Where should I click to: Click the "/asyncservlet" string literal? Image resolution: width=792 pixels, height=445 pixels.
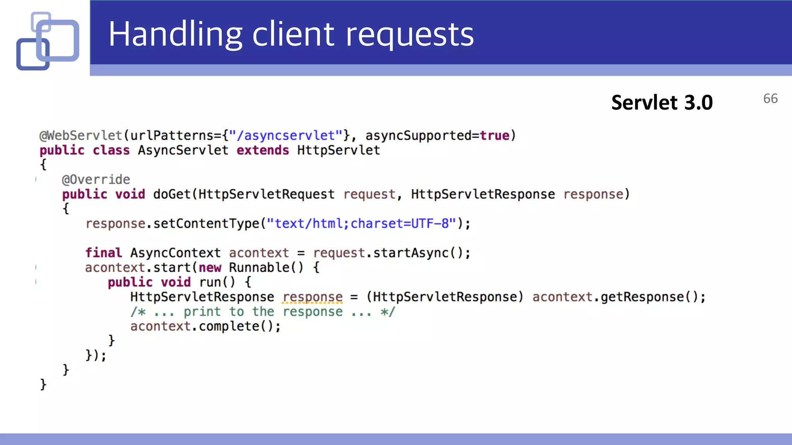286,136
